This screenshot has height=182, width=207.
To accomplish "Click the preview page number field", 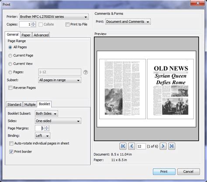I will pyautogui.click(x=141, y=146).
